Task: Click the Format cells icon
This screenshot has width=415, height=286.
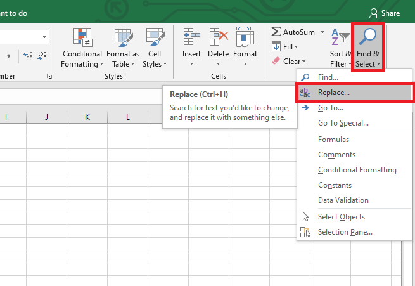Action: point(245,37)
